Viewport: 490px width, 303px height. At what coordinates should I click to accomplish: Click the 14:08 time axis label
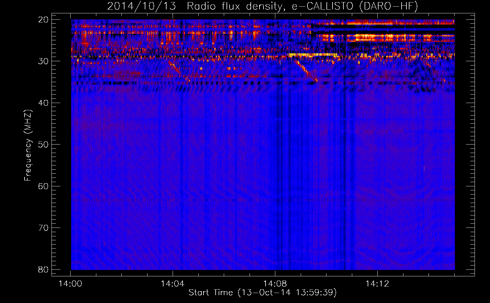275,284
